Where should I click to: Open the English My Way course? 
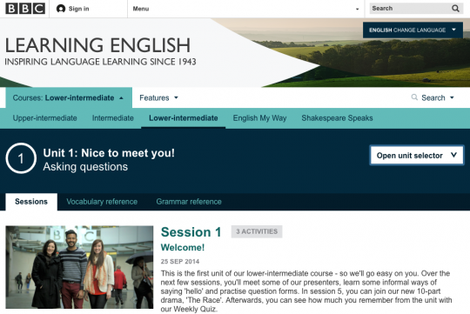click(259, 118)
